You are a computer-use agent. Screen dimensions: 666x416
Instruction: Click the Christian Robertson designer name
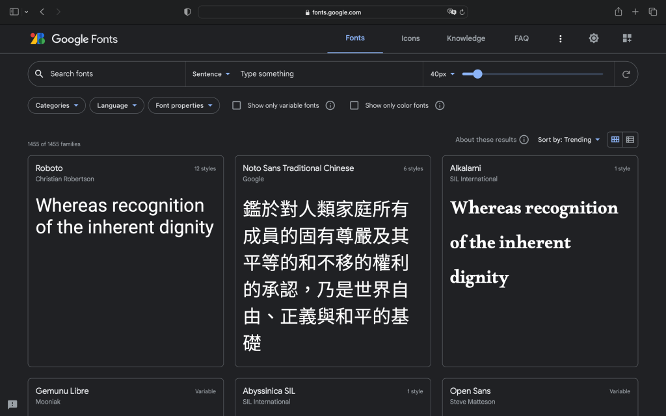coord(65,179)
